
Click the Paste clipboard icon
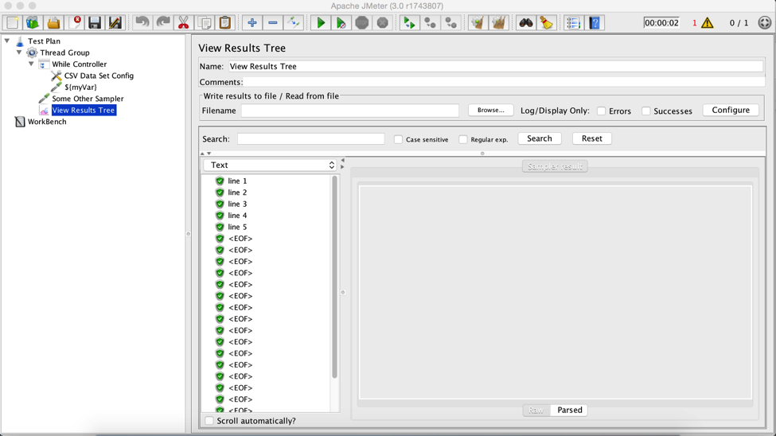point(225,23)
